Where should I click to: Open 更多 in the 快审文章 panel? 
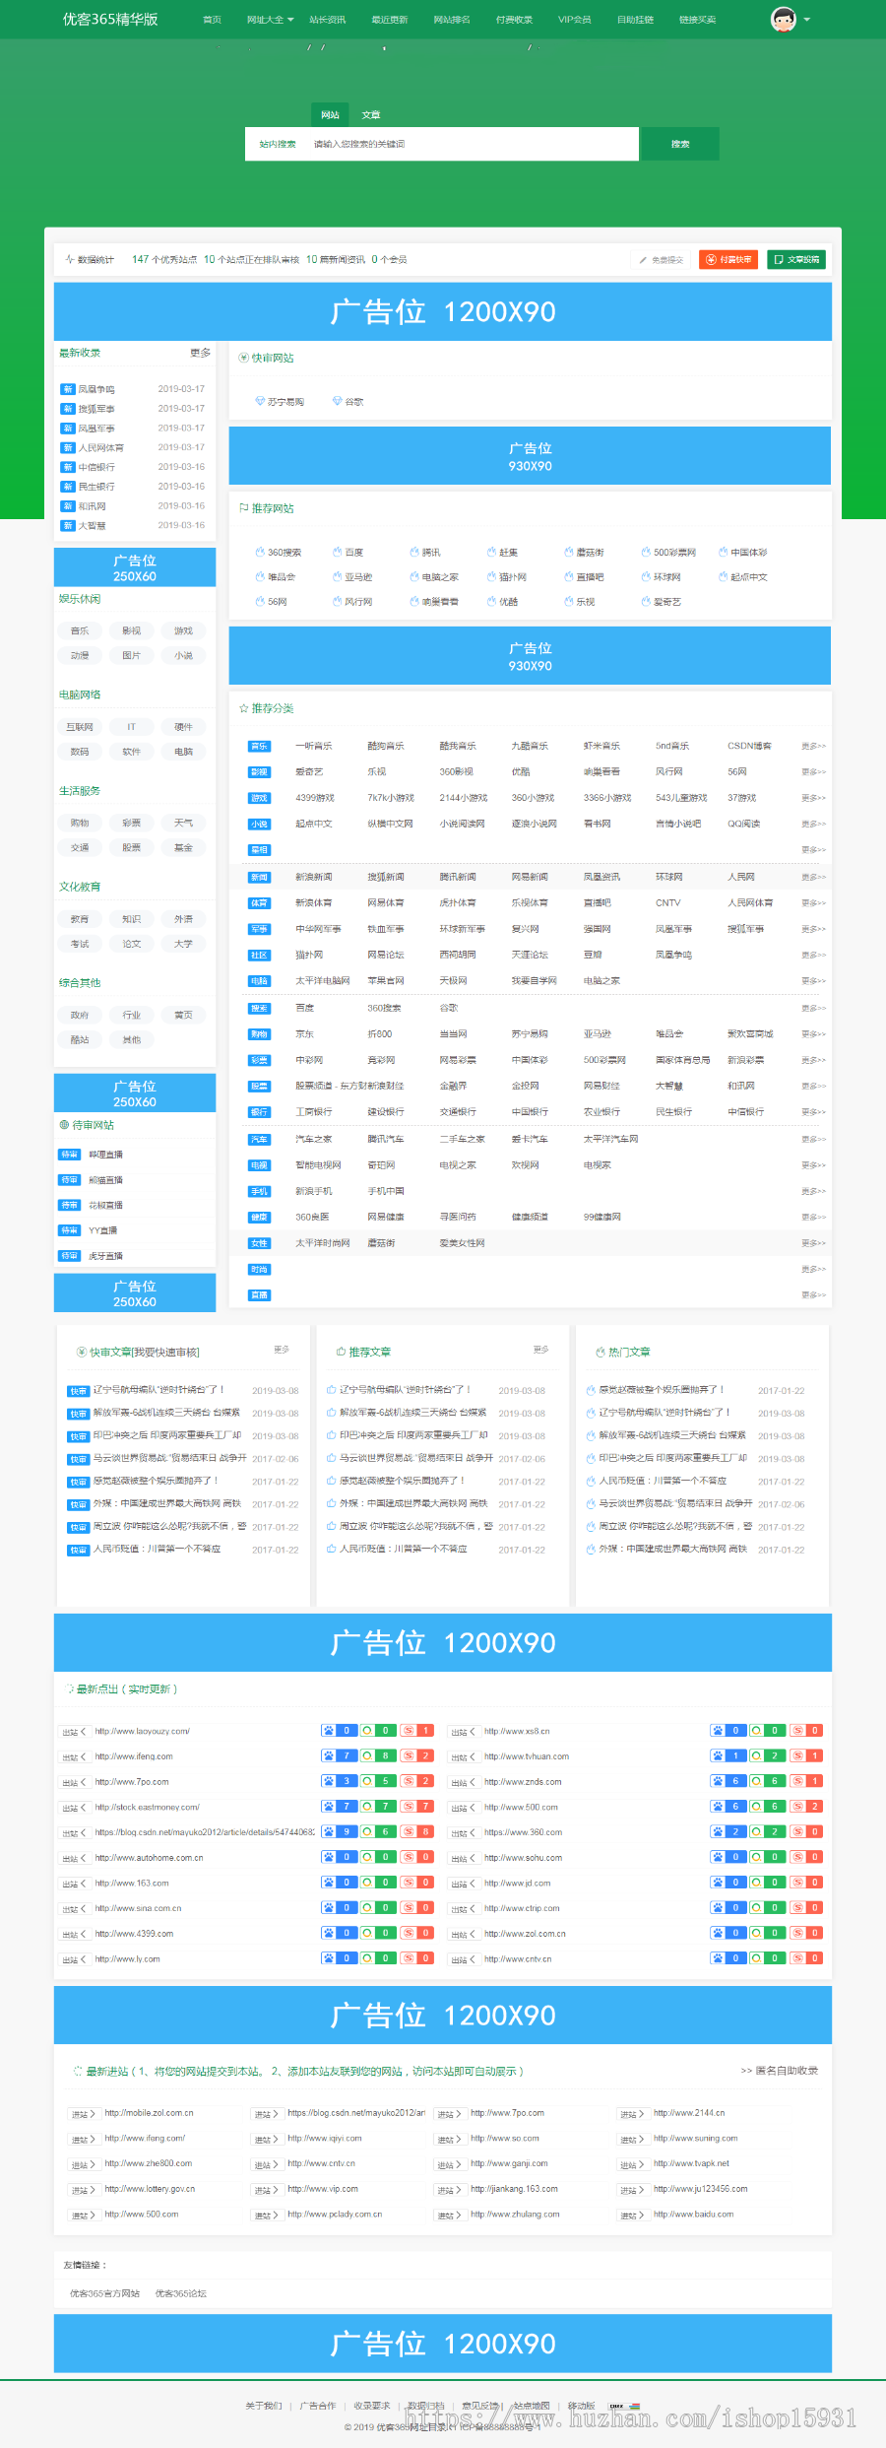[282, 1350]
